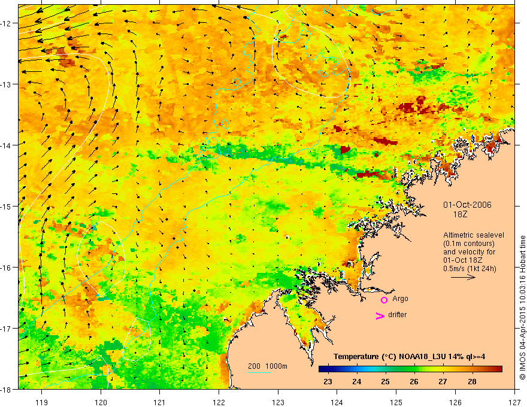Click the latitude axis label -18

(x=6, y=390)
